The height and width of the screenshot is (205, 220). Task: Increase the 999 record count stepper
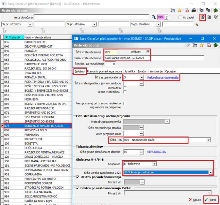coord(166,16)
